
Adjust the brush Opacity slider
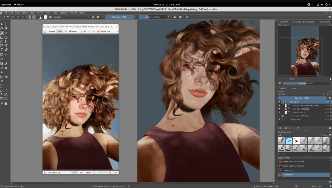pyautogui.click(x=120, y=17)
